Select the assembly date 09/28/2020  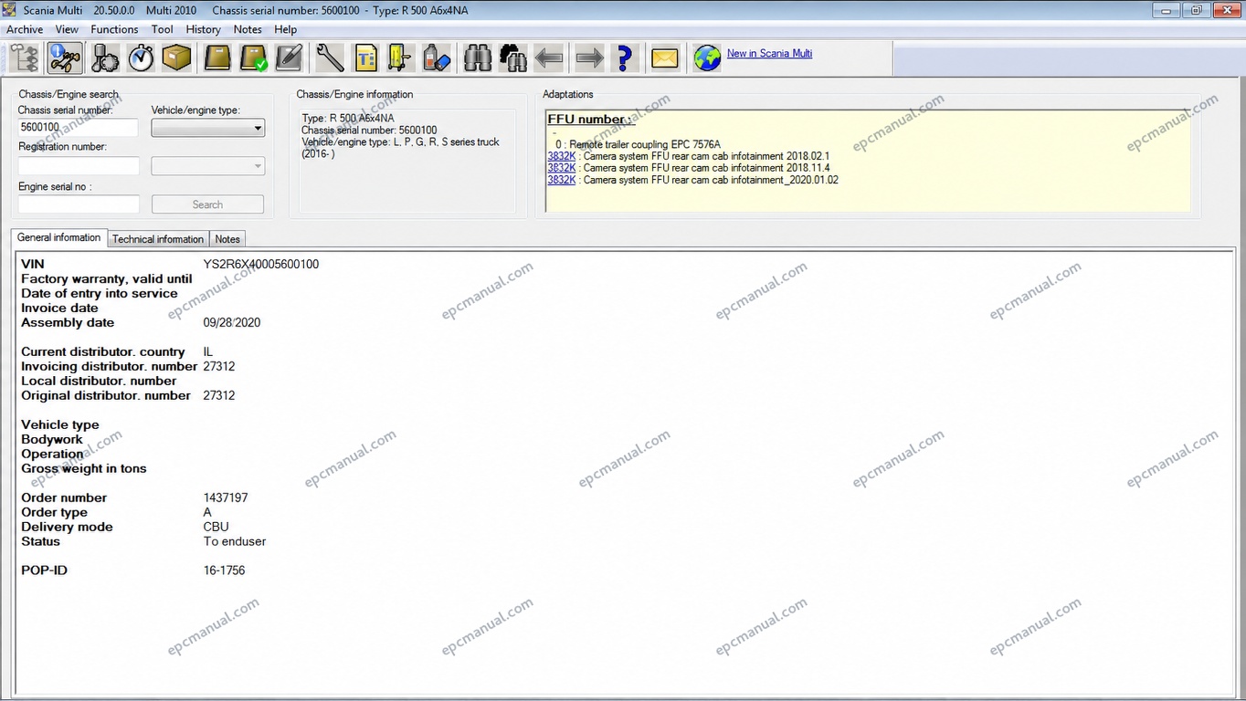click(232, 322)
